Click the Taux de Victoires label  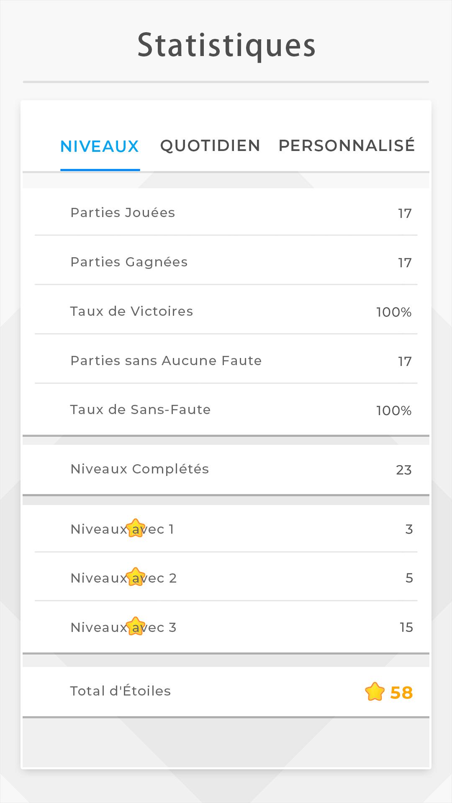point(131,311)
